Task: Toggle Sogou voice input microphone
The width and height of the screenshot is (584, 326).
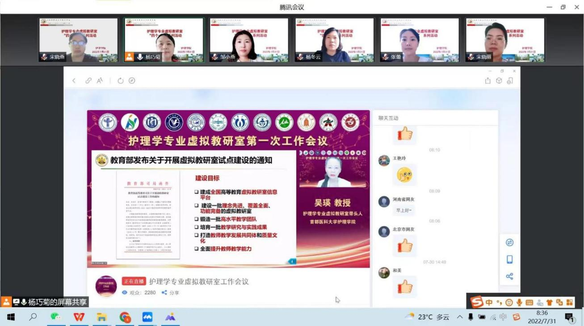Action: point(519,302)
